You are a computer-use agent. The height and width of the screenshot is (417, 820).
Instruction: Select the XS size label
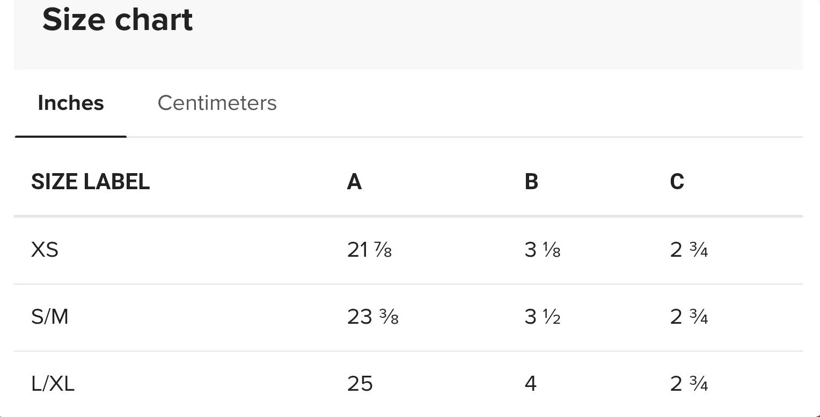45,250
